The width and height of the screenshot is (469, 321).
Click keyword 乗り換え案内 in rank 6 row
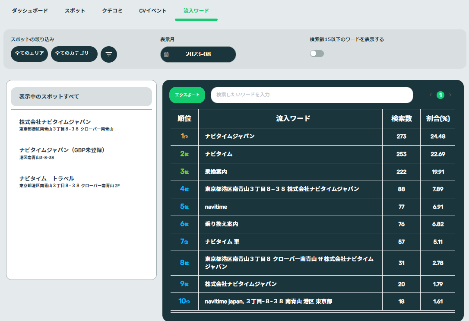222,224
